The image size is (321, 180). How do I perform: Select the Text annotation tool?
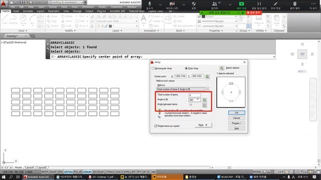coord(143,19)
